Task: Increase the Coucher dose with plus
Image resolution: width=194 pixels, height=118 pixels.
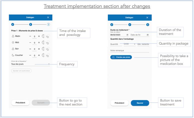Action: point(39,55)
